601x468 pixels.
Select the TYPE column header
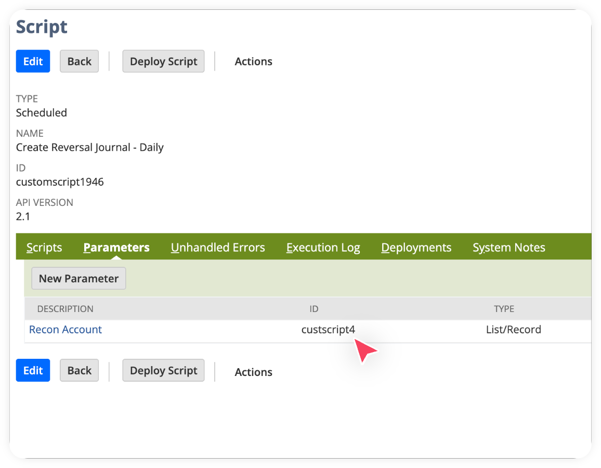tap(504, 308)
